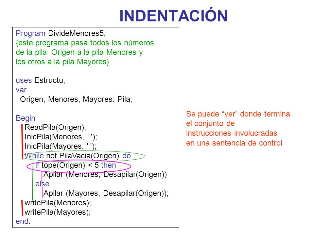Select the 'ReadPila(Origen);' statement

[55, 127]
